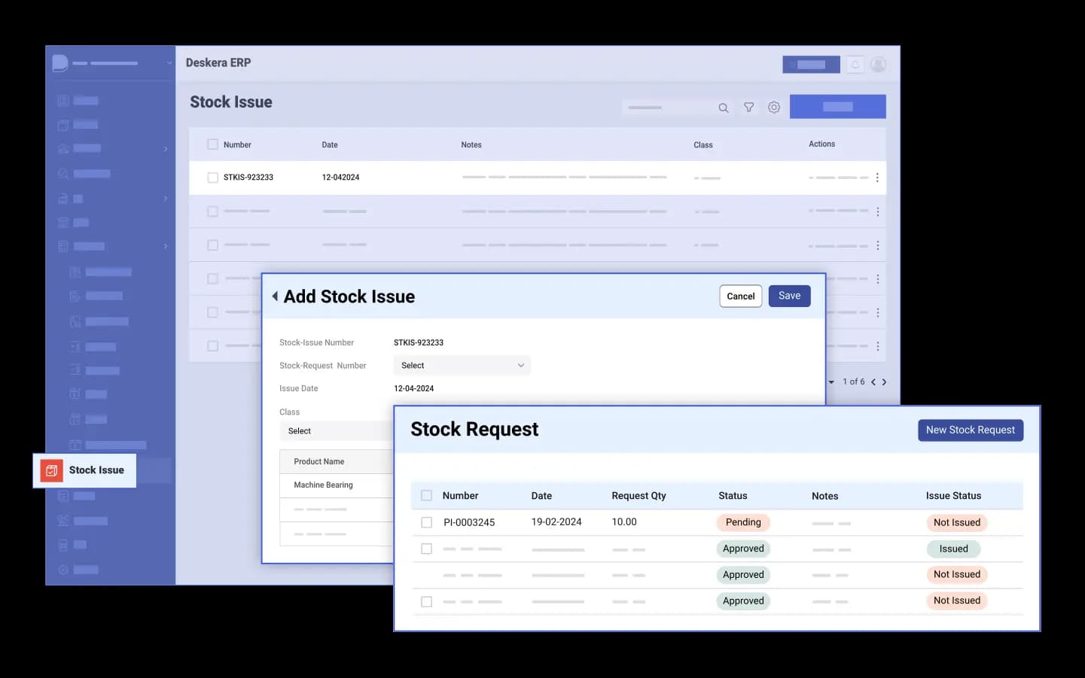Select all rows in Stock Request table
1085x678 pixels.
[x=426, y=496]
